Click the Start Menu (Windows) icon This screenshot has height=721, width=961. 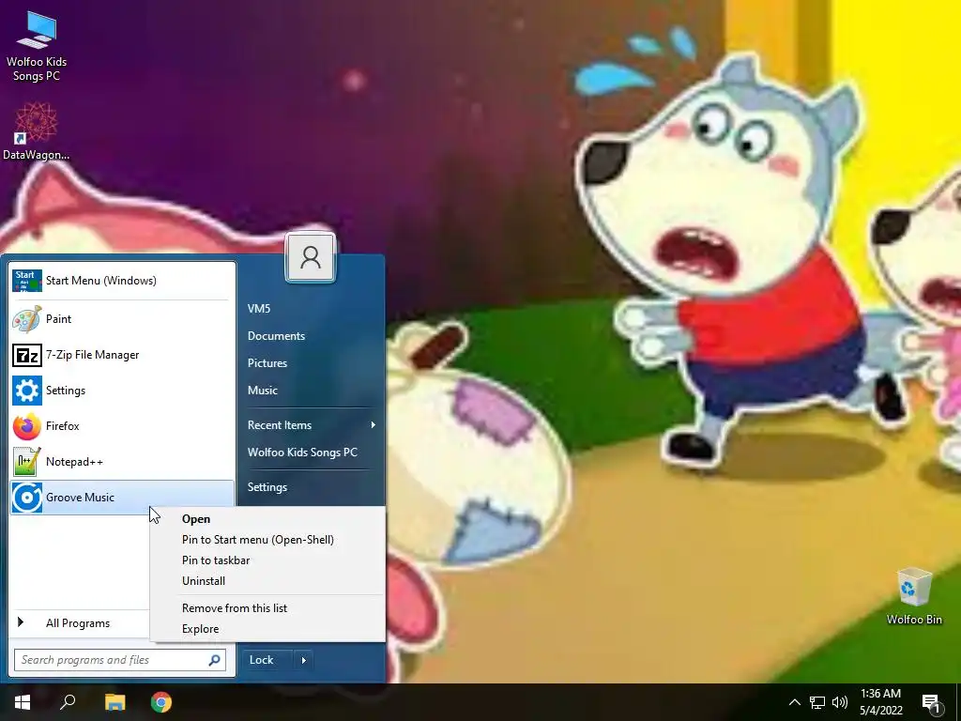[27, 281]
